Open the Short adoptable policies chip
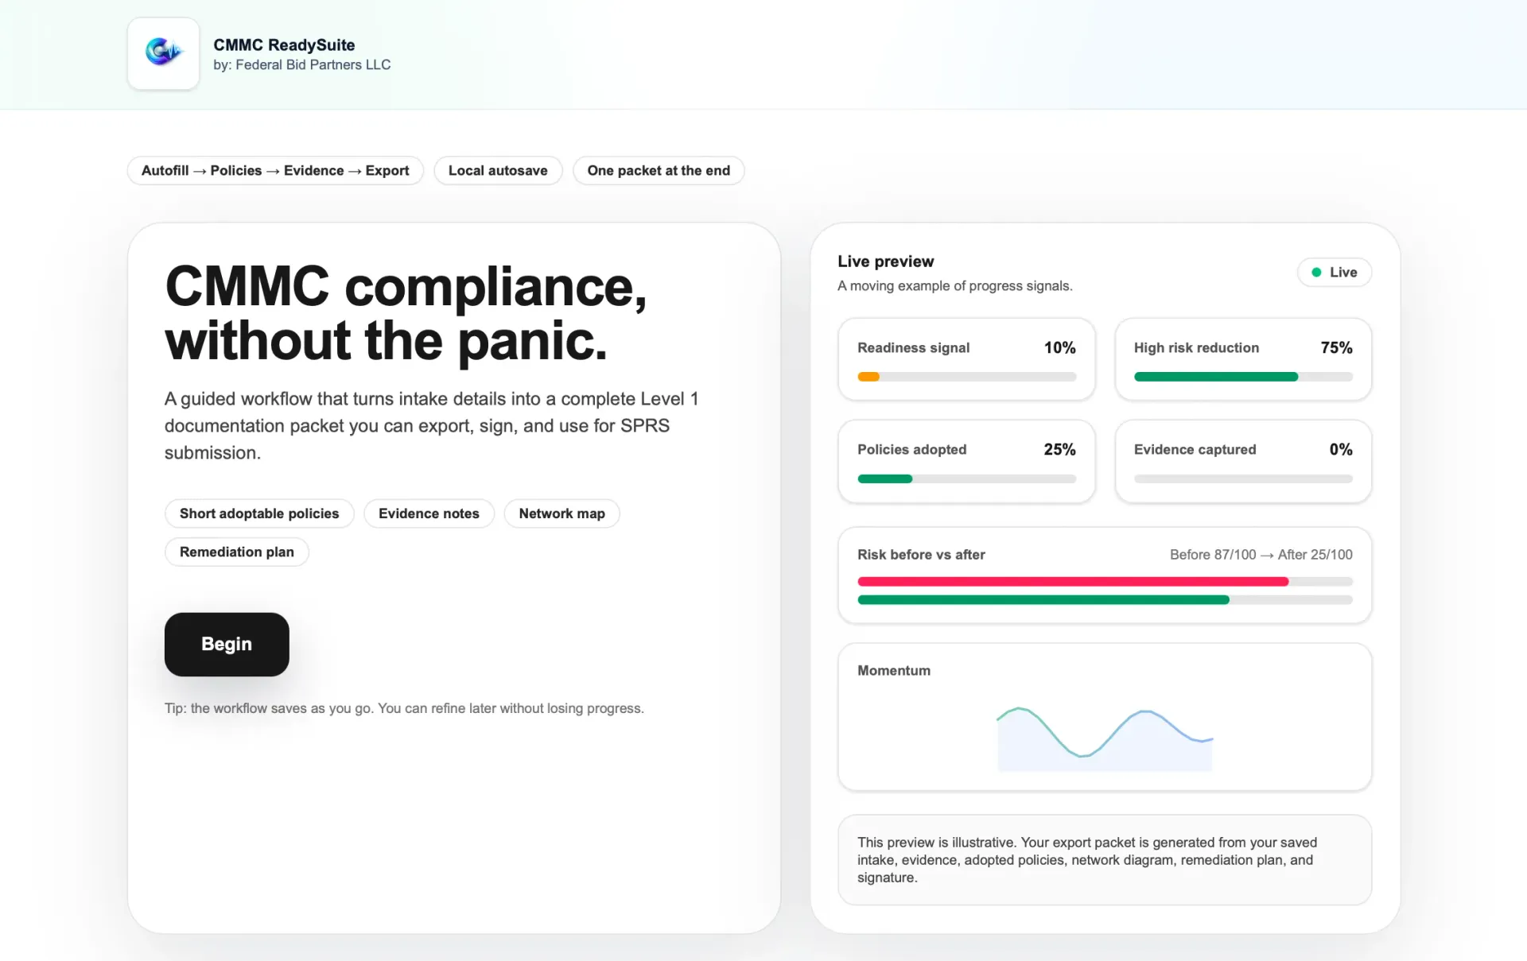The image size is (1527, 961). pyautogui.click(x=258, y=513)
